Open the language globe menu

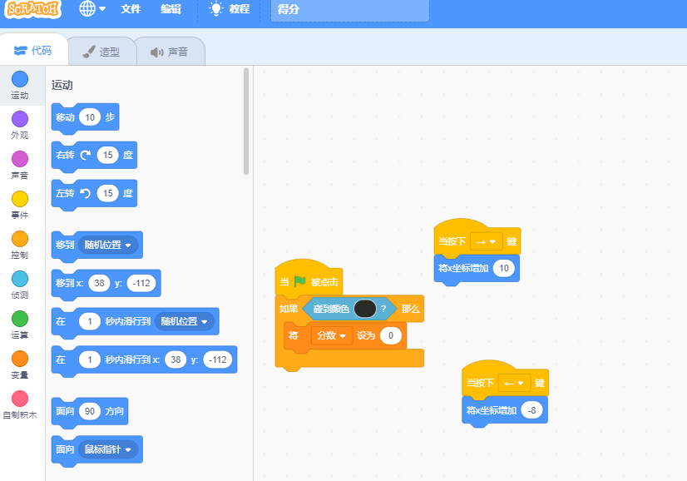click(x=92, y=9)
